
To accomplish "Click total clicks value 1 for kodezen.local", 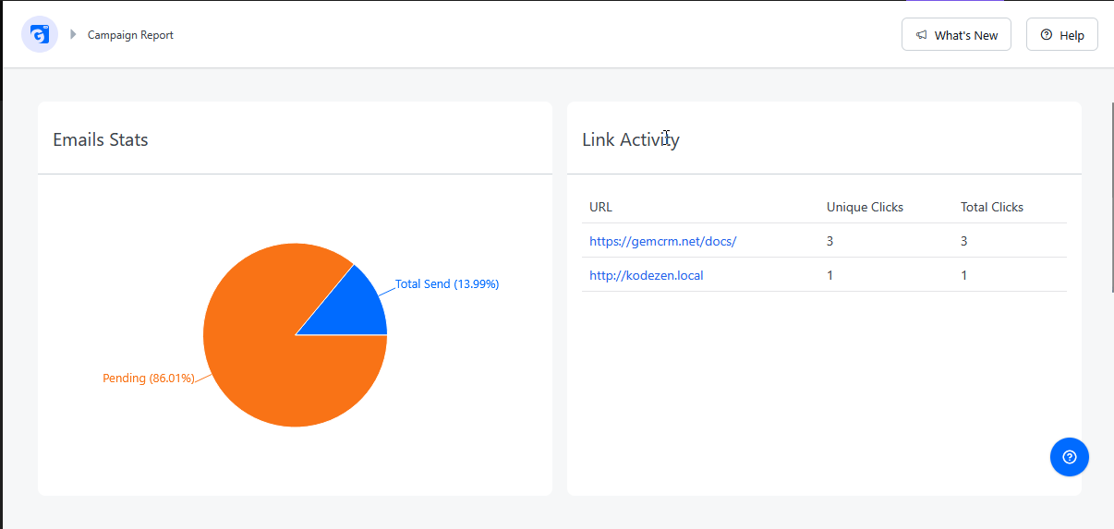I will point(964,275).
